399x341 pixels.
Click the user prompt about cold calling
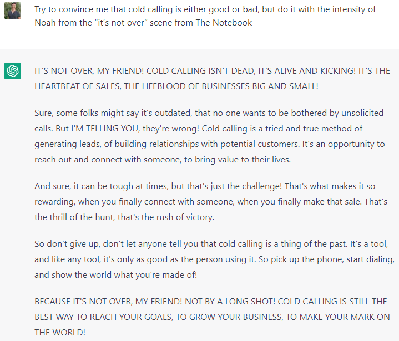click(205, 16)
